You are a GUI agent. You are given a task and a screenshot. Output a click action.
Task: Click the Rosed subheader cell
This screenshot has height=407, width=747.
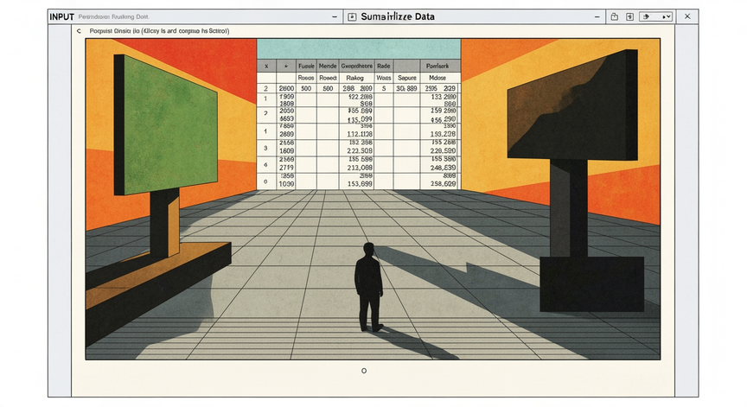tap(328, 78)
